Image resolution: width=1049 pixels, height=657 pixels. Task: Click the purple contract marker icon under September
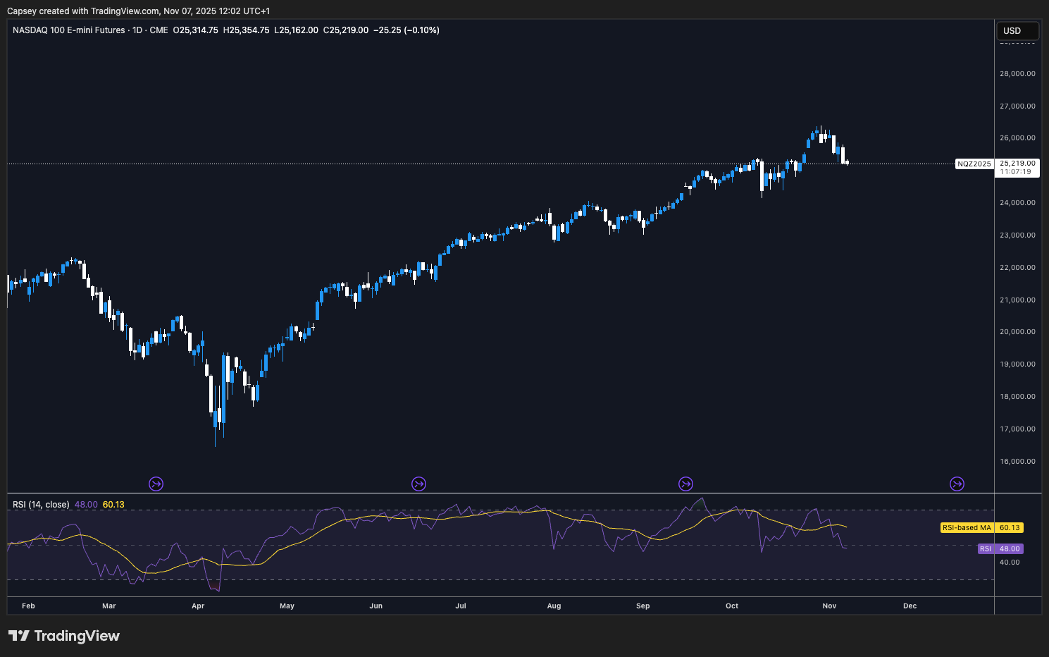click(x=685, y=484)
